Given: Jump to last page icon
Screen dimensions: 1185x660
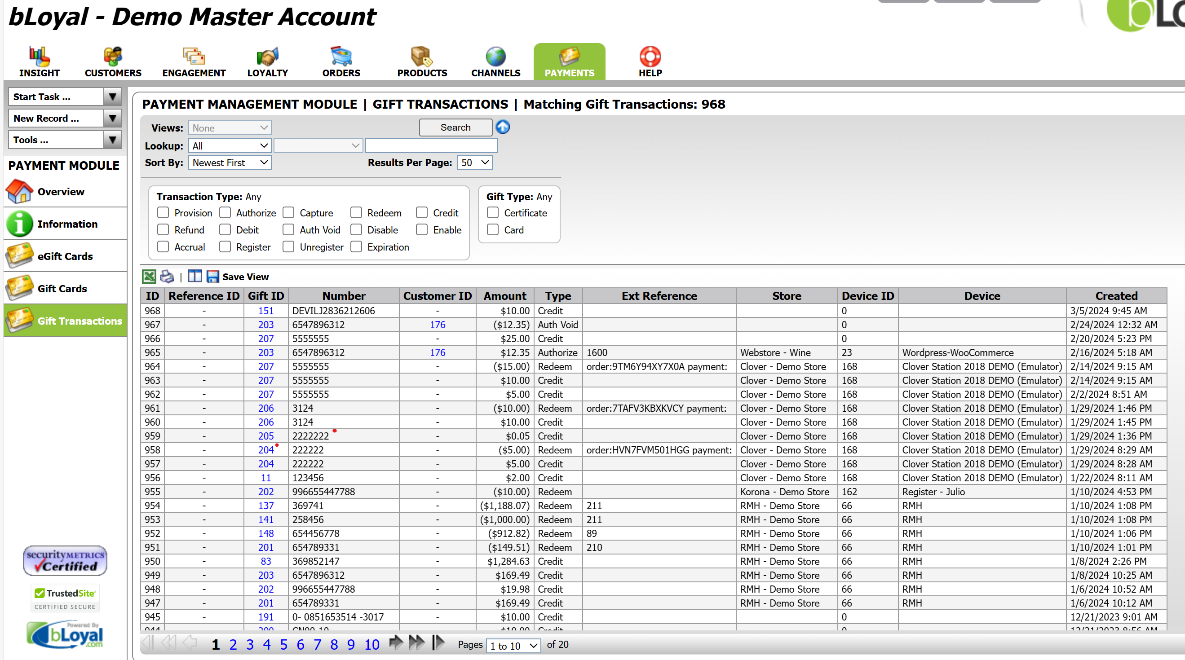Looking at the screenshot, I should pos(438,643).
